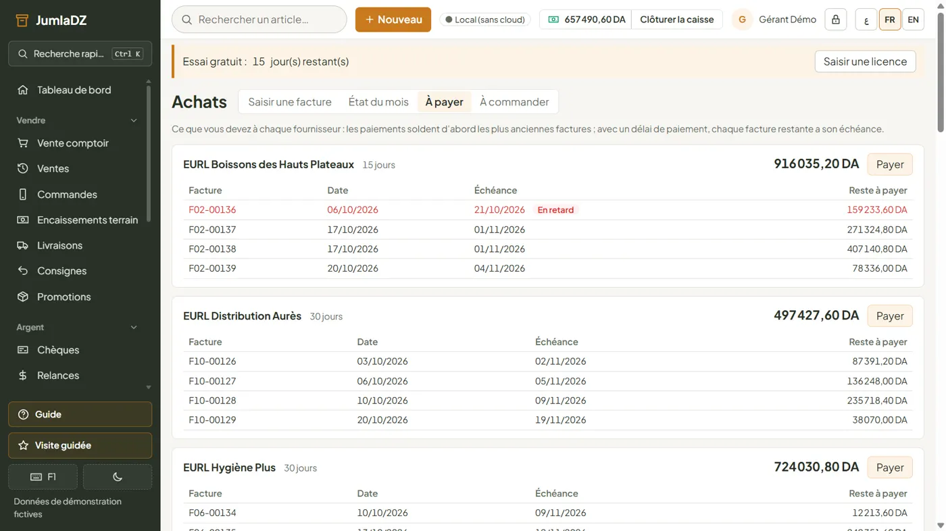Select the À payer tab
The height and width of the screenshot is (531, 946).
(x=445, y=102)
